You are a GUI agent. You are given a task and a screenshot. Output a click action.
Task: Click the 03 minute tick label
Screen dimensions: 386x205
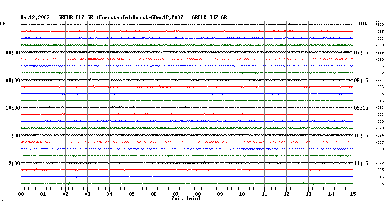point(88,194)
